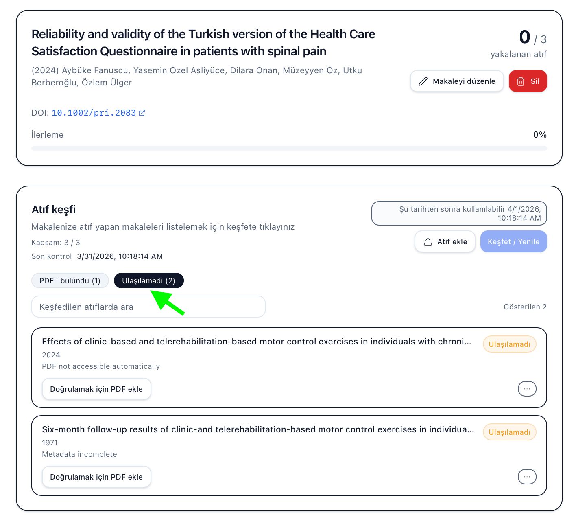
Task: Click the article title "Reliability and validity"
Action: coord(203,42)
